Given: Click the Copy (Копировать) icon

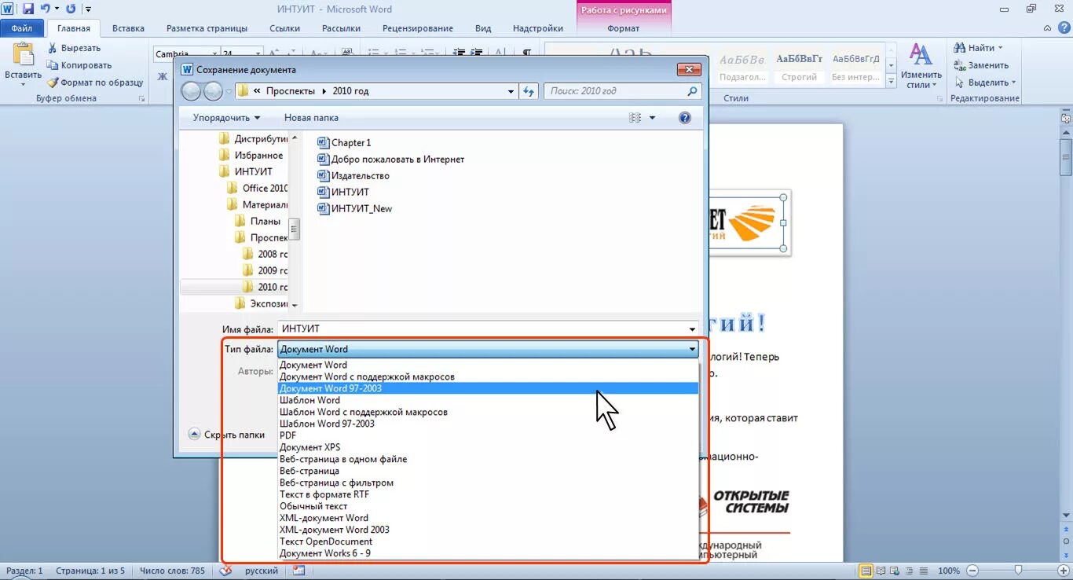Looking at the screenshot, I should tap(53, 65).
